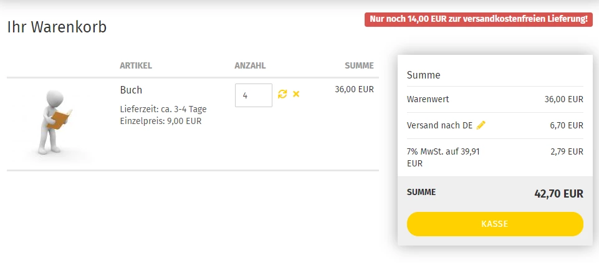Open the Buch product thumbnail image

pos(55,122)
